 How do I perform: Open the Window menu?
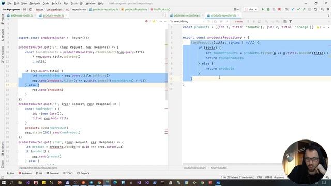click(x=91, y=4)
